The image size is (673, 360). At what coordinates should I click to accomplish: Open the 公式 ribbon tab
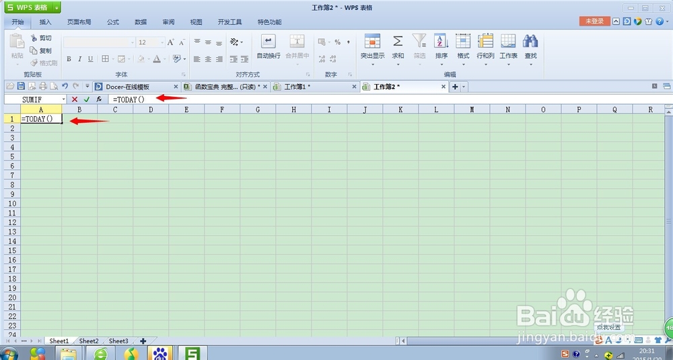click(x=113, y=22)
